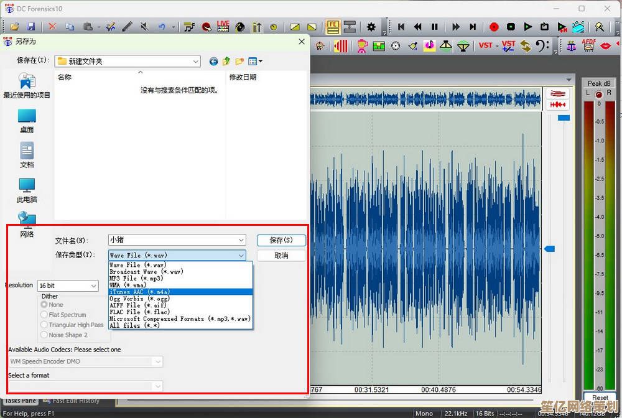Expand the 文件名 filename combo box arrow
Image resolution: width=622 pixels, height=418 pixels.
pos(241,240)
